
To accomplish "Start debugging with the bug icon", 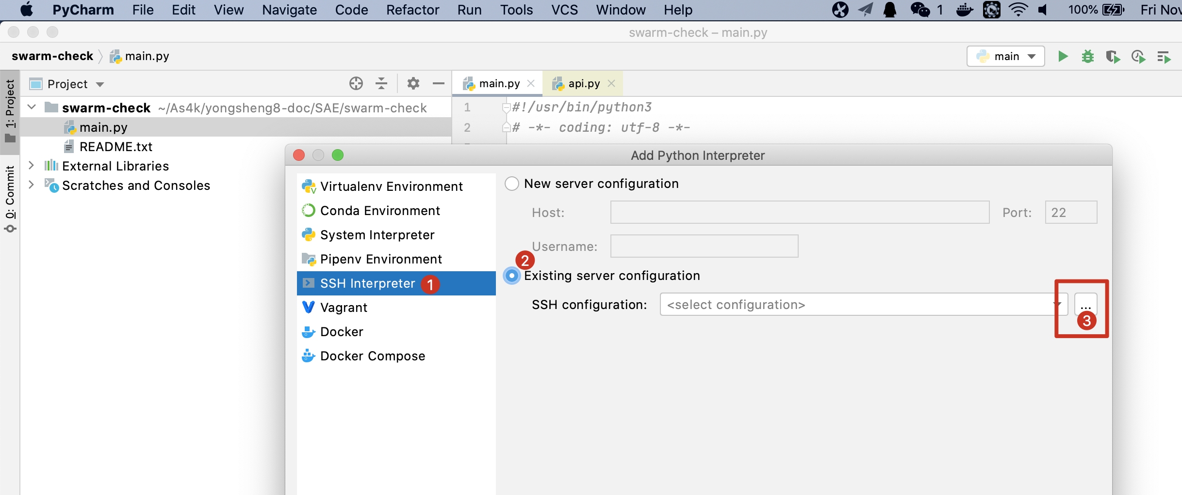I will 1088,57.
